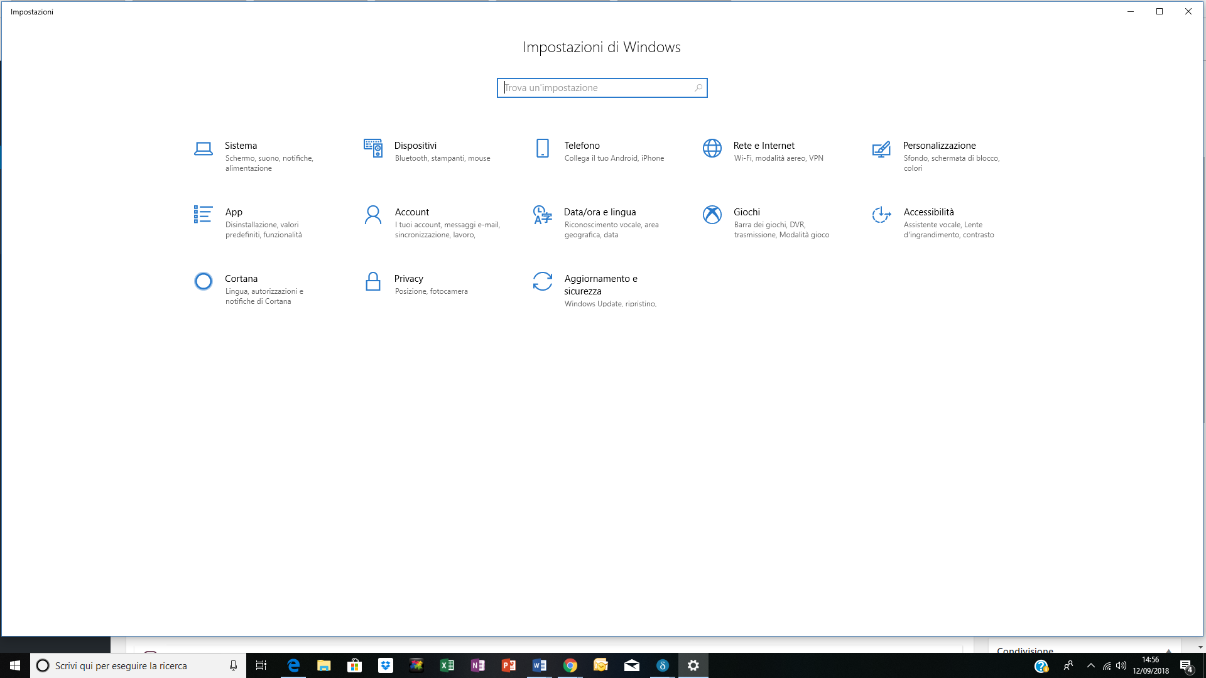Activate the Cortana microphone in taskbar
Image resolution: width=1206 pixels, height=678 pixels.
point(233,665)
